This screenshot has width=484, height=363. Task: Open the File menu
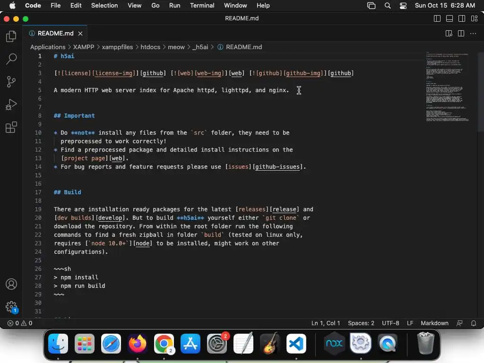click(x=56, y=6)
